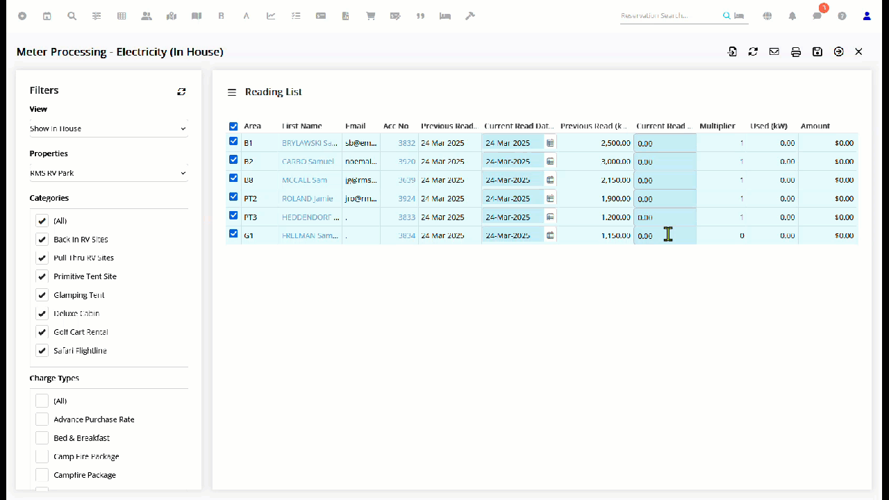Sort by the First Name column header
889x500 pixels.
pos(302,126)
